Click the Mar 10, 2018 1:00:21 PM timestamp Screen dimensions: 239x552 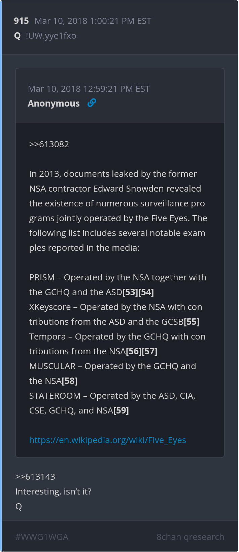point(93,21)
